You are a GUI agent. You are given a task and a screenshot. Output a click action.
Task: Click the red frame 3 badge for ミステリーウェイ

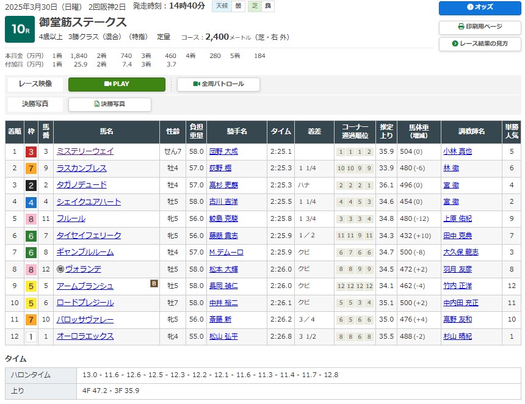tap(30, 151)
